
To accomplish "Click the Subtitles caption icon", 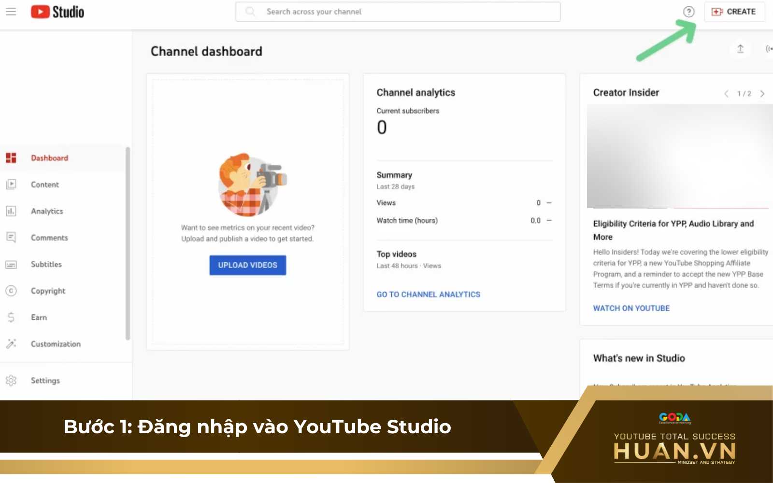I will click(11, 264).
